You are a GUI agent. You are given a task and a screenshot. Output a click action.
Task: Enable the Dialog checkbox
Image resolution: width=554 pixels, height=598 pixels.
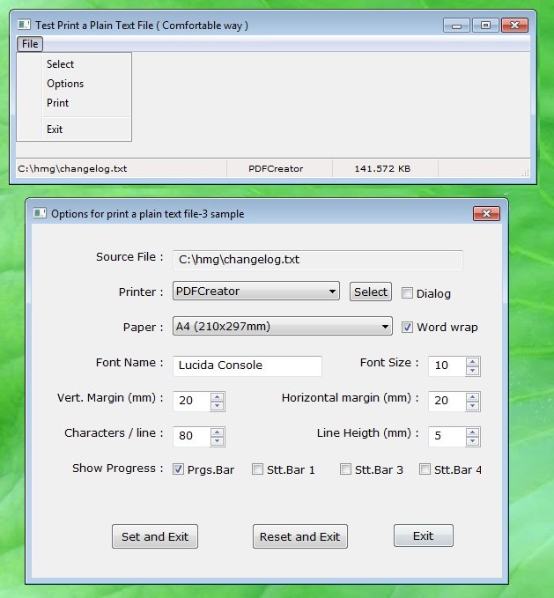[x=407, y=293]
